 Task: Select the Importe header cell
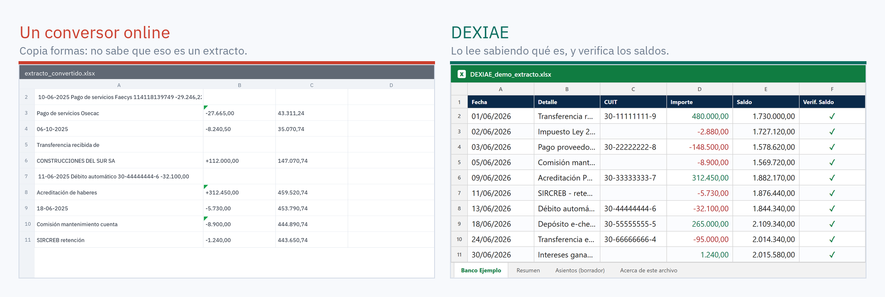coord(700,102)
